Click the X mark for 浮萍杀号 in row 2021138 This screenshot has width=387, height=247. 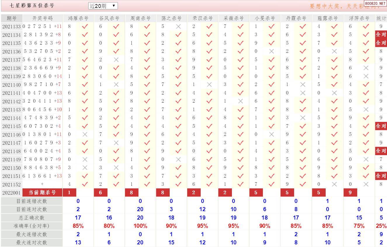tap(366, 68)
